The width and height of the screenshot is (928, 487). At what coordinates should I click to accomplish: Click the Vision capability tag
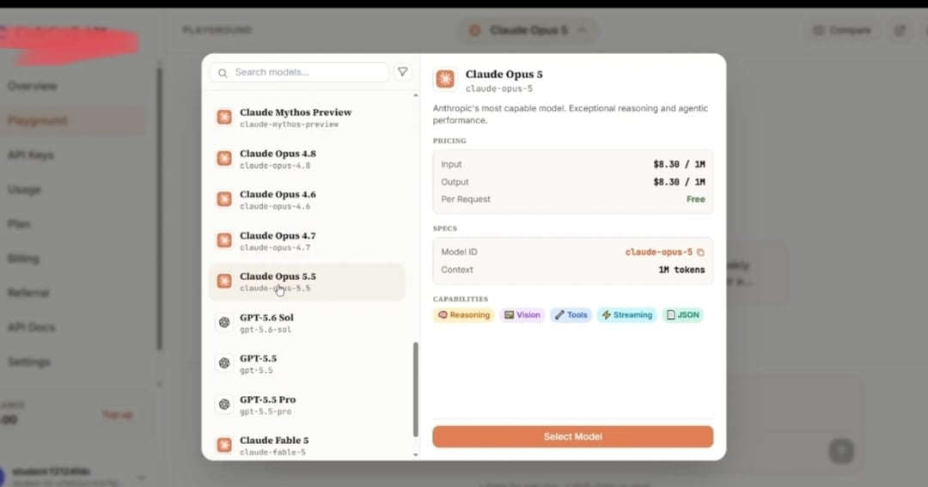click(522, 315)
